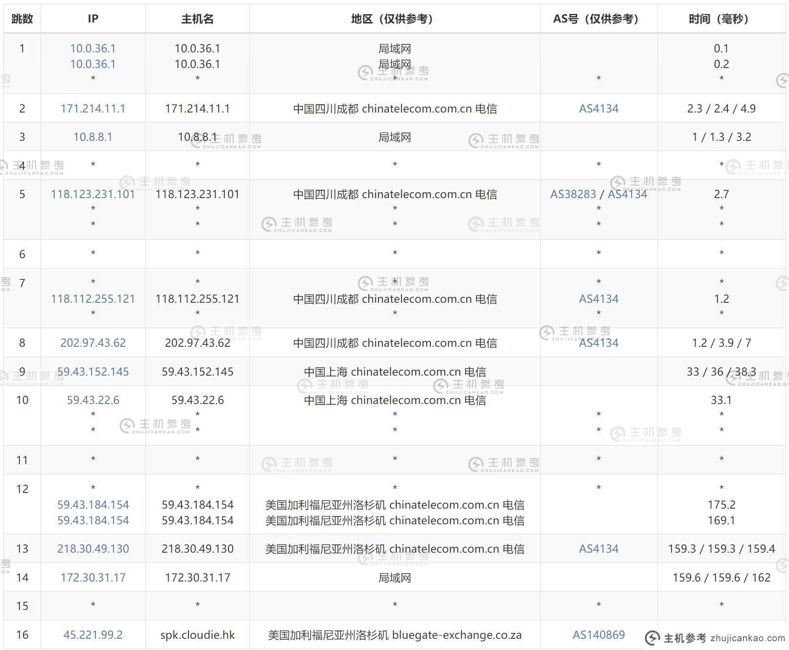This screenshot has width=789, height=650.
Task: Click hop 9 region 中国上海 chinatelecom.com.cn 电信
Action: point(395,372)
